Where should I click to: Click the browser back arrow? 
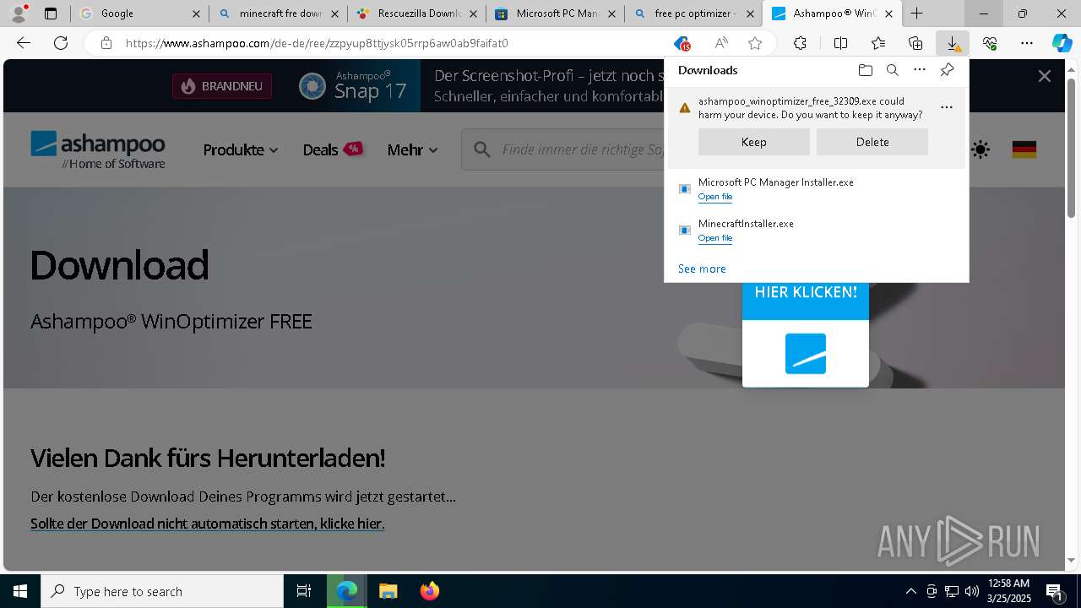coord(24,43)
